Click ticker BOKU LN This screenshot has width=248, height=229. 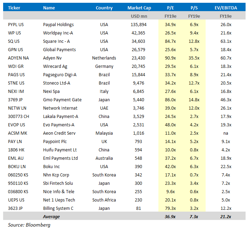click(x=17, y=167)
